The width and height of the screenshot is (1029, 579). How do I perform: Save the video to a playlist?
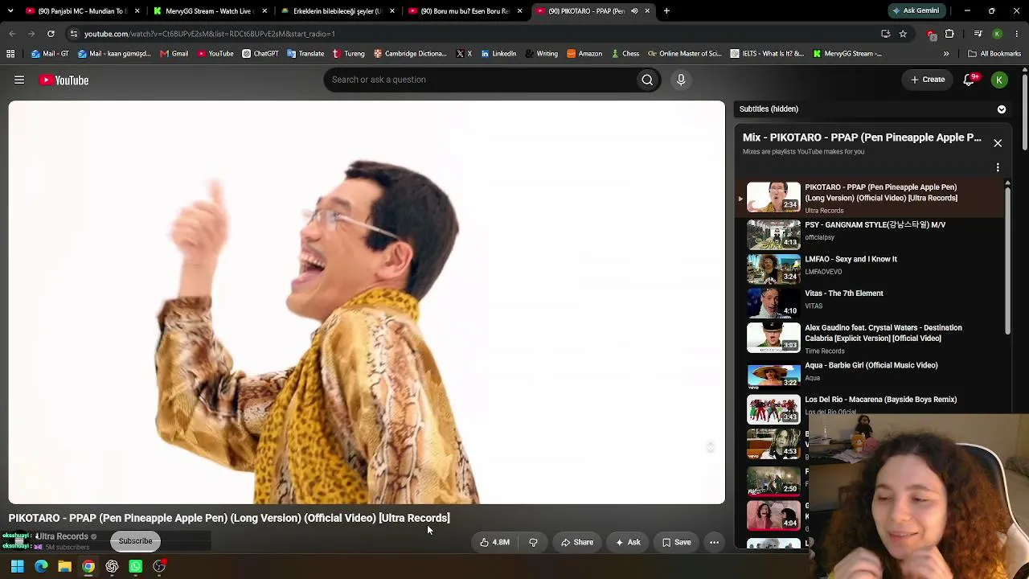coord(676,542)
